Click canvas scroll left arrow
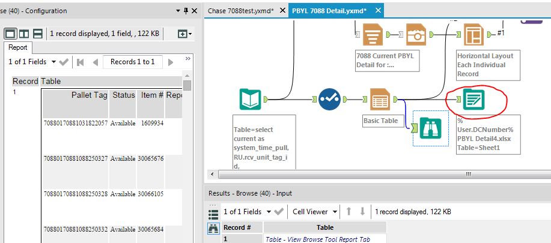Viewport: 551px width, 243px height. click(x=212, y=174)
